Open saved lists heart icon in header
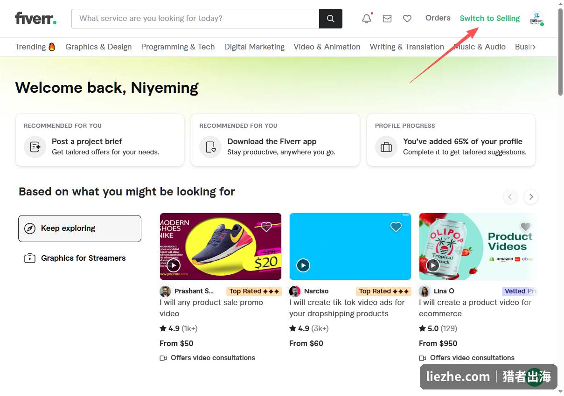This screenshot has height=396, width=564. (x=407, y=19)
